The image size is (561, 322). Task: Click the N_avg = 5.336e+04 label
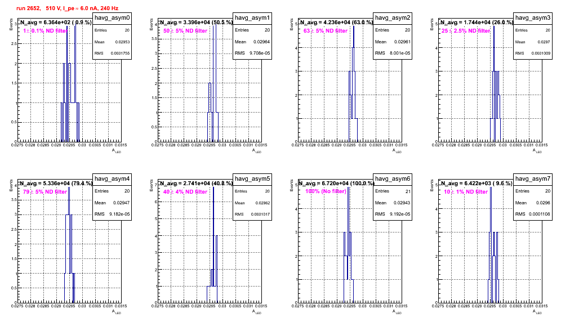pos(56,184)
